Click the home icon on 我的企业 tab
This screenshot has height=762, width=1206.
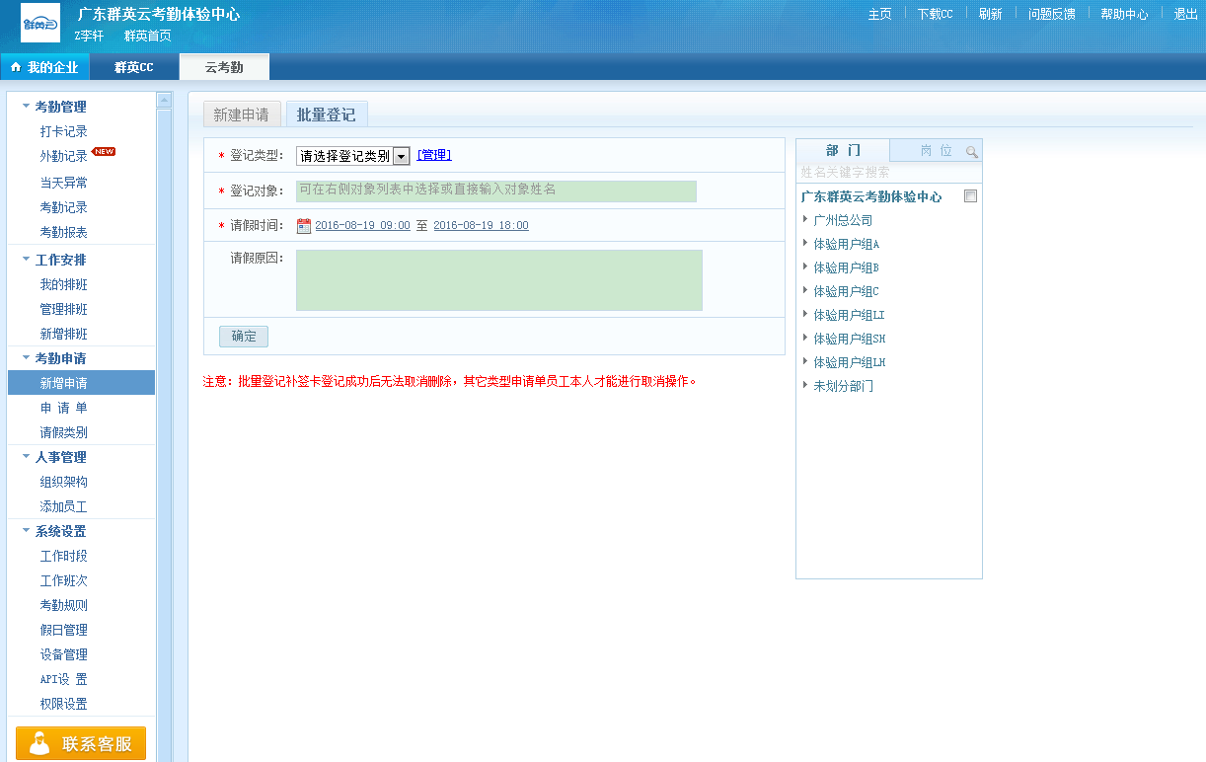pos(16,67)
